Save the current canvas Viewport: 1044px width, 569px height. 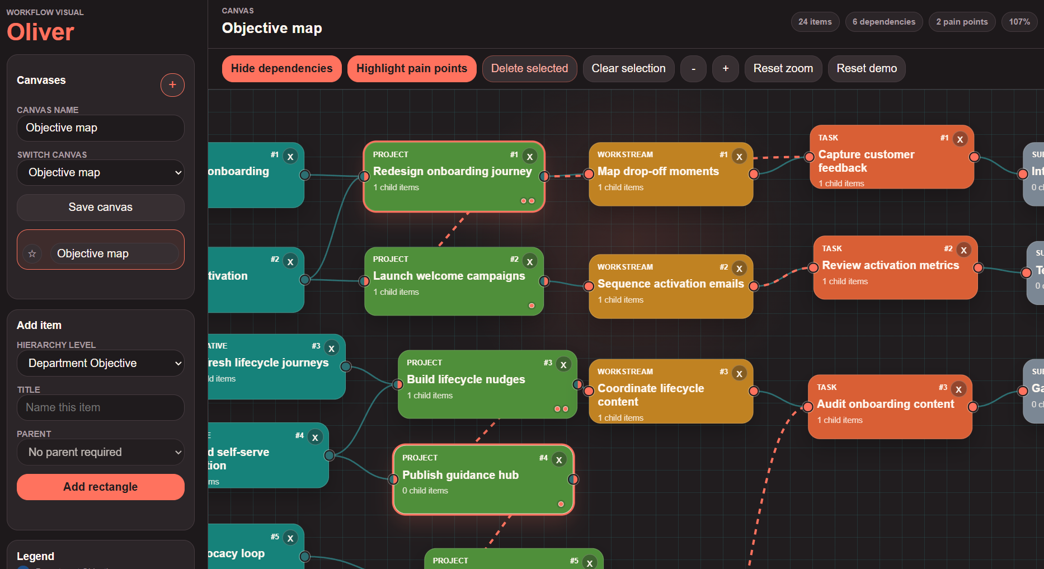point(101,207)
